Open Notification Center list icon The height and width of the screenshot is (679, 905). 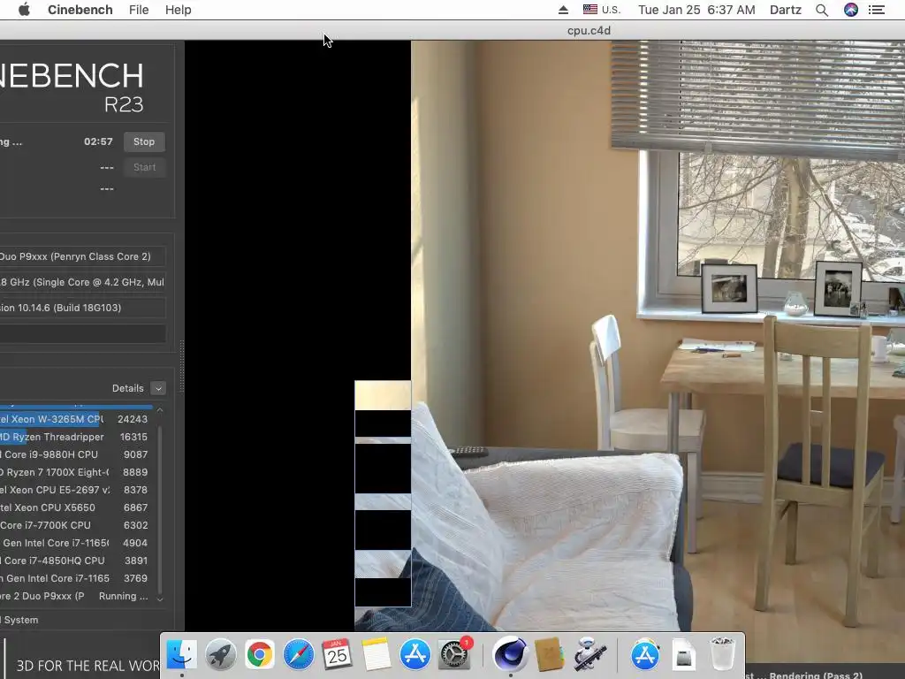click(876, 10)
